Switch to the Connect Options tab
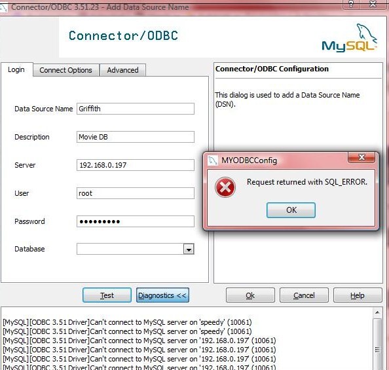The image size is (389, 370). 65,70
